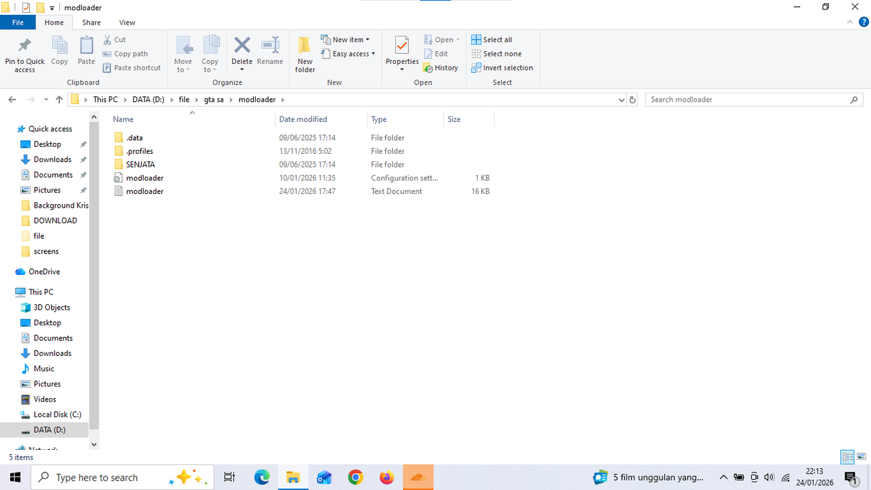
Task: Expand address bar history dropdown
Action: 621,99
